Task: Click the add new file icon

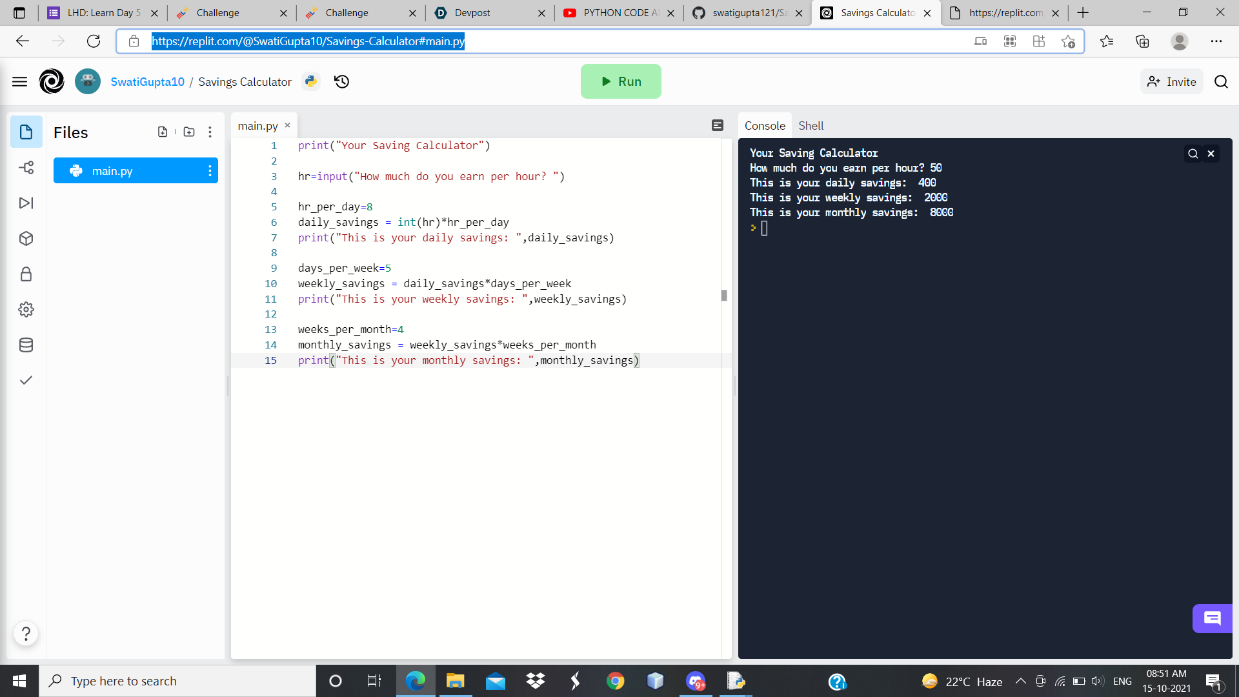Action: point(163,132)
